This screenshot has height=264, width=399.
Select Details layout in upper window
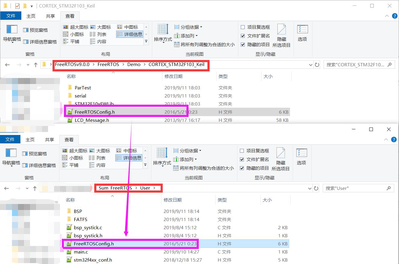130,34
